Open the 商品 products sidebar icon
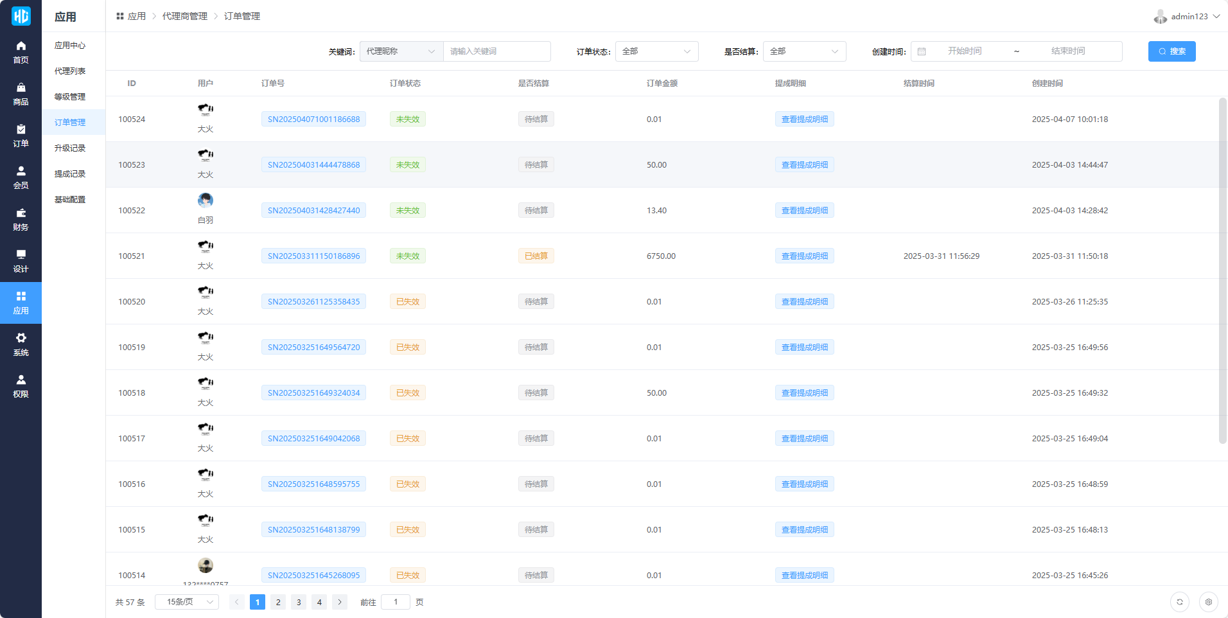 point(21,94)
